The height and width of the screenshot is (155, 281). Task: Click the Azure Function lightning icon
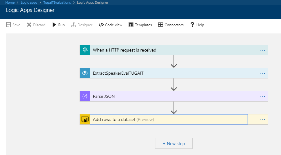click(x=85, y=73)
